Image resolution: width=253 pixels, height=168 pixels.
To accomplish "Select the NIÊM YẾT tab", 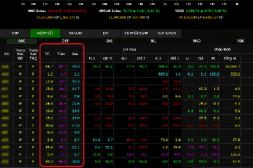I will tap(45, 33).
